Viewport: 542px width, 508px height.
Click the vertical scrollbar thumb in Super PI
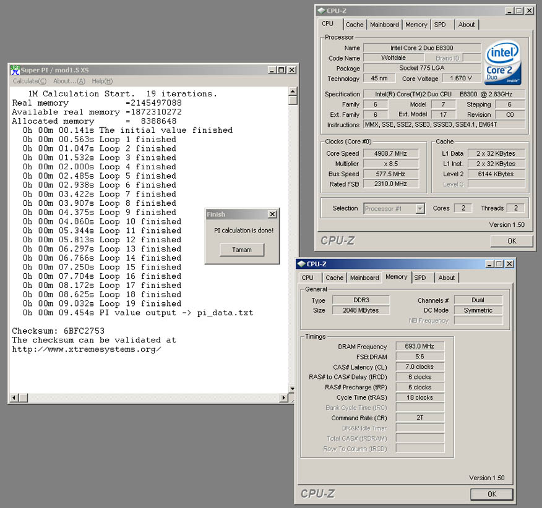(293, 101)
